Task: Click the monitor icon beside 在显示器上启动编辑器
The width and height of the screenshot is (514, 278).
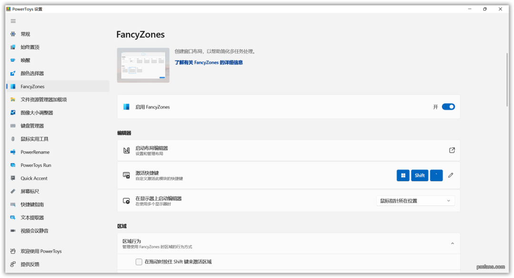Action: (127, 200)
